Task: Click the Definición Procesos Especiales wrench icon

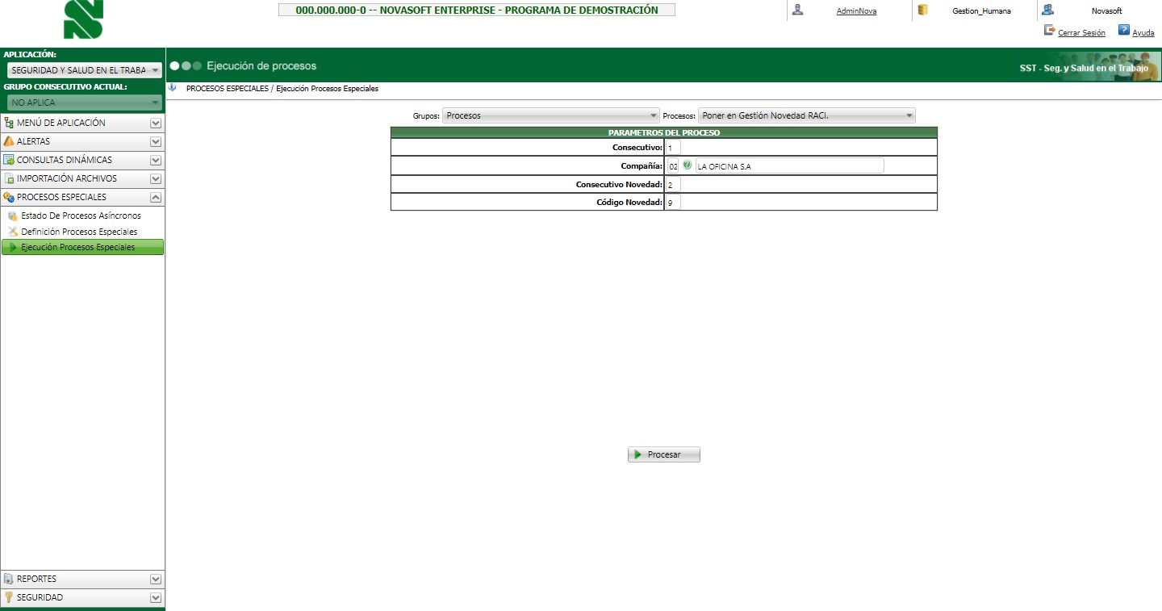Action: (x=14, y=232)
